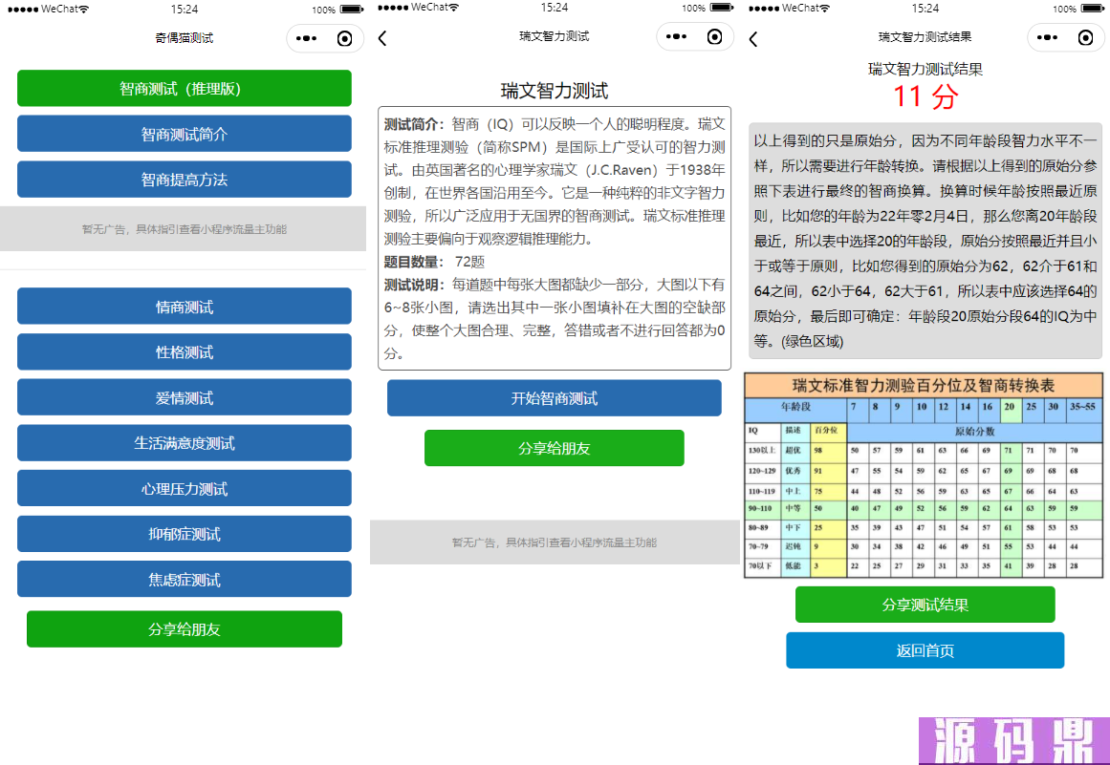Tap the ad placeholder banner on 瑞文智力测试 intro screen

click(555, 542)
